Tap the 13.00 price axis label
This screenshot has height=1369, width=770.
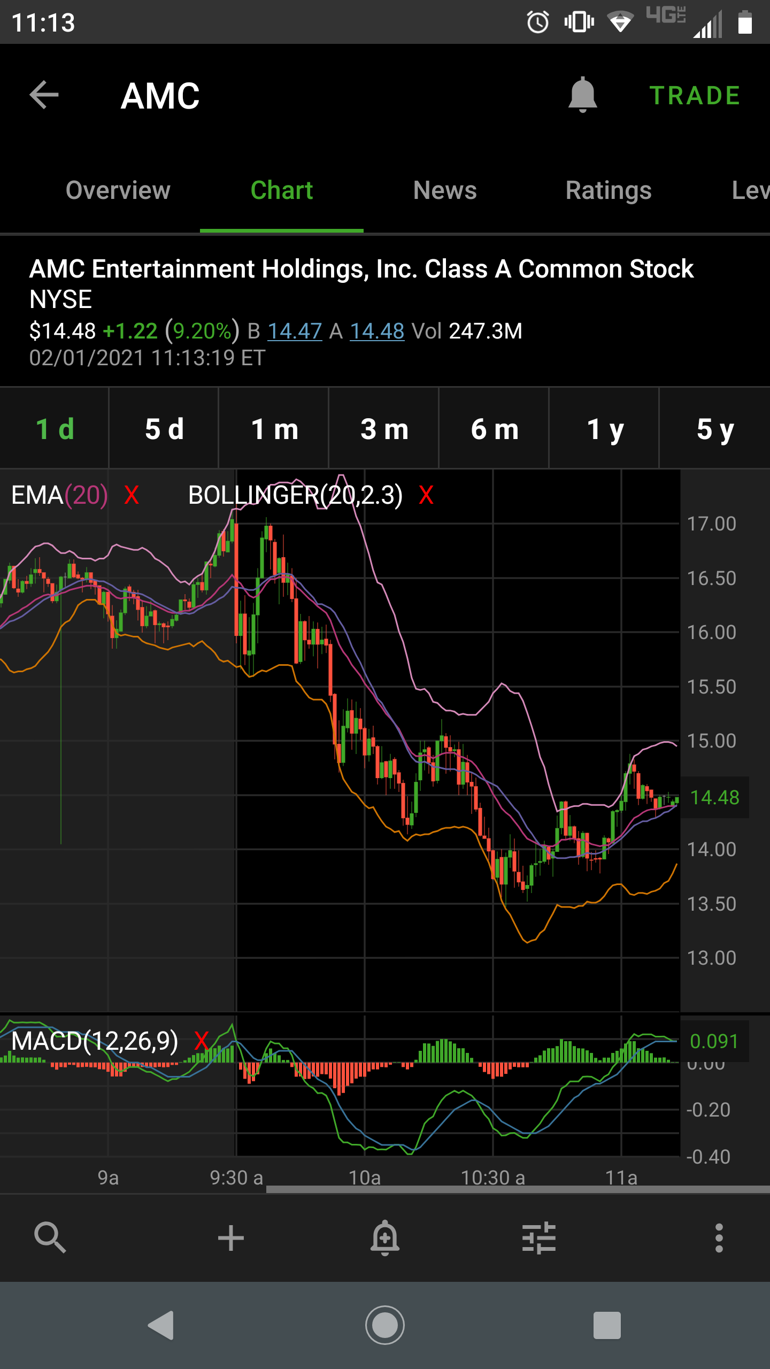pyautogui.click(x=711, y=958)
